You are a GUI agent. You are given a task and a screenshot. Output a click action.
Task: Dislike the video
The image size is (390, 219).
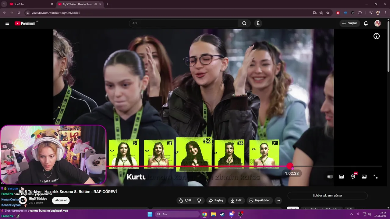click(x=199, y=200)
